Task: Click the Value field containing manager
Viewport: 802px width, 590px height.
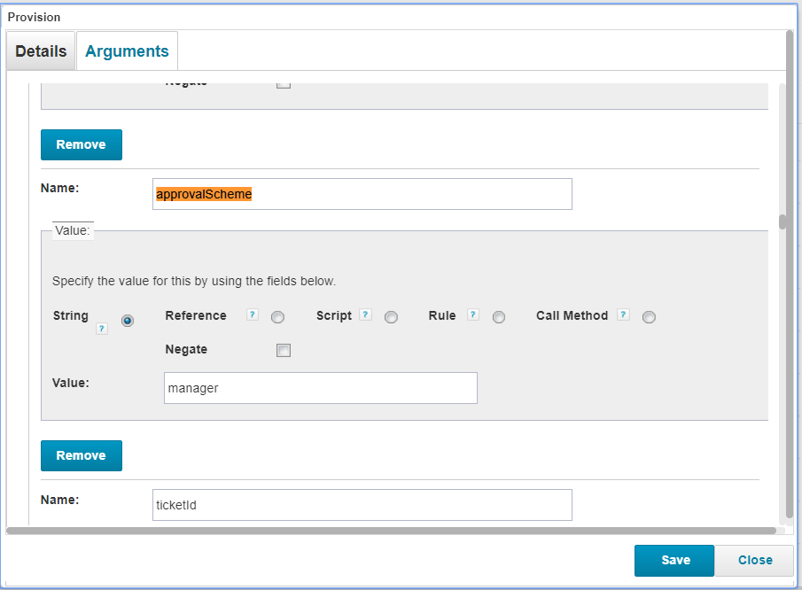Action: [x=320, y=388]
